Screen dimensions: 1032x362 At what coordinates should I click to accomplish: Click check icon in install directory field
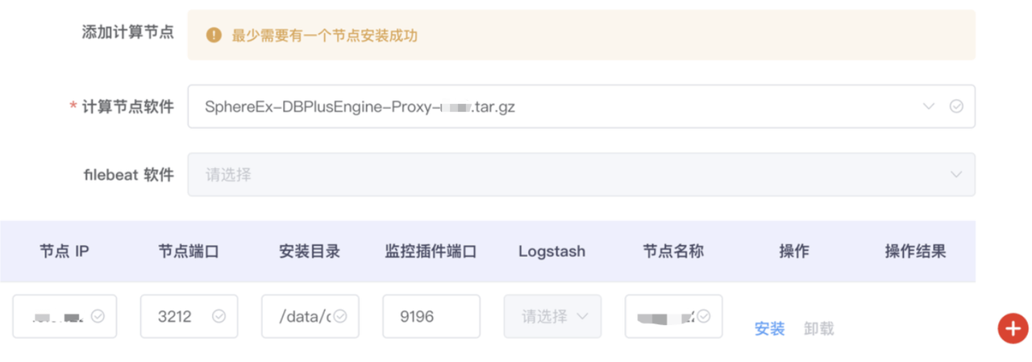340,316
